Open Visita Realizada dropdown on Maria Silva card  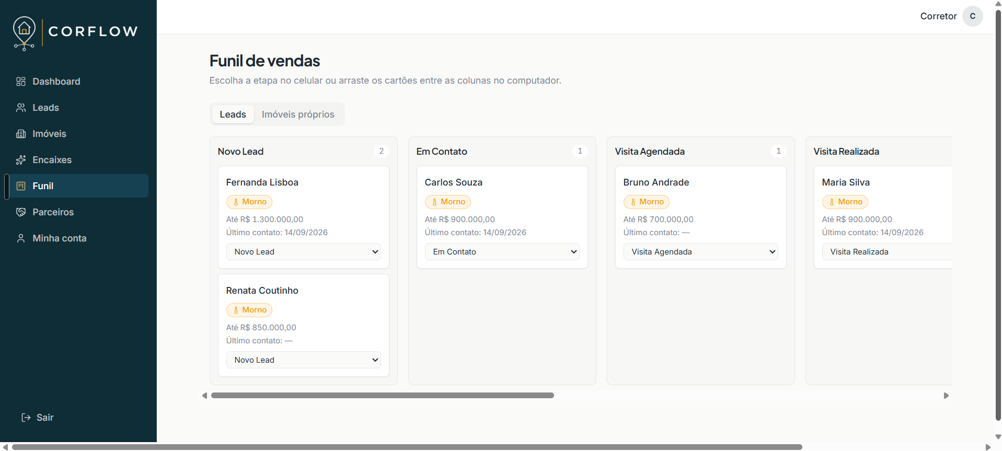point(887,252)
